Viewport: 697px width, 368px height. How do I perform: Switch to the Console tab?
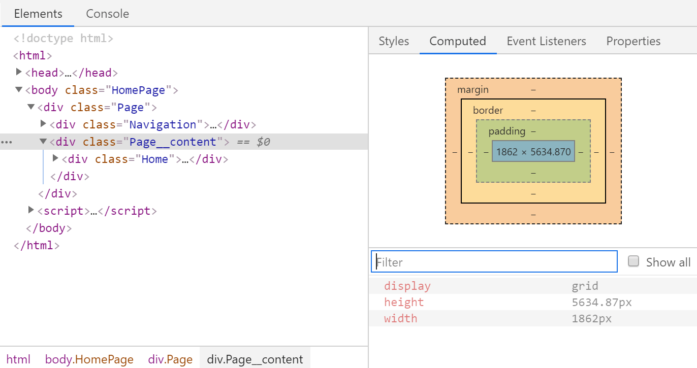point(107,14)
